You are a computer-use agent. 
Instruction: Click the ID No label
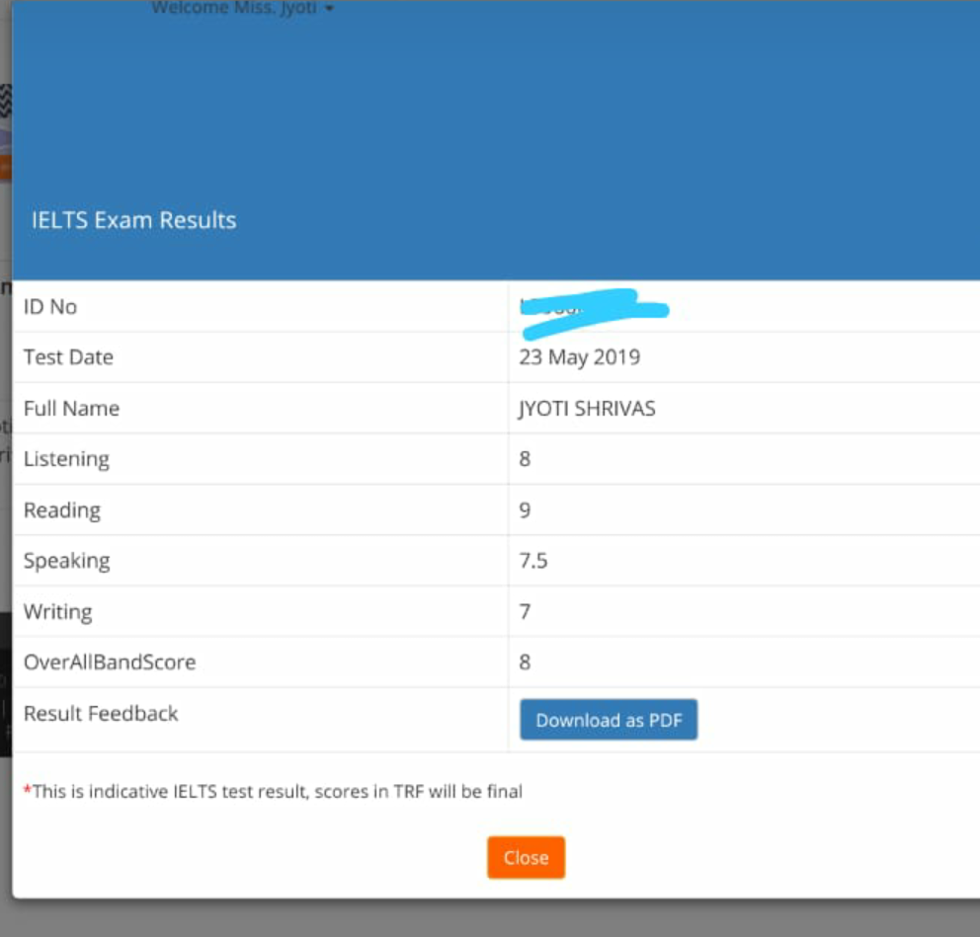50,307
